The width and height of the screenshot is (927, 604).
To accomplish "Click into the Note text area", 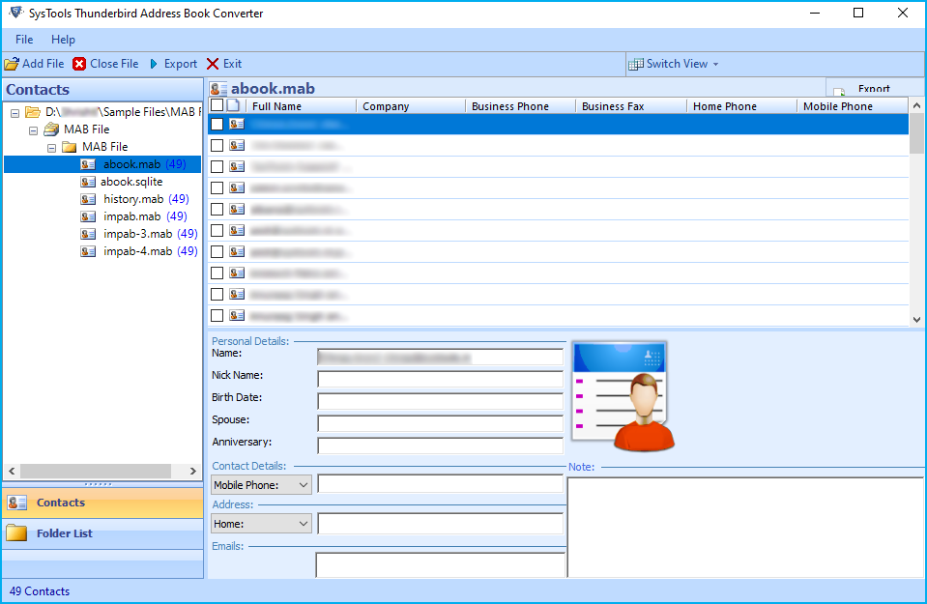I will (x=745, y=527).
